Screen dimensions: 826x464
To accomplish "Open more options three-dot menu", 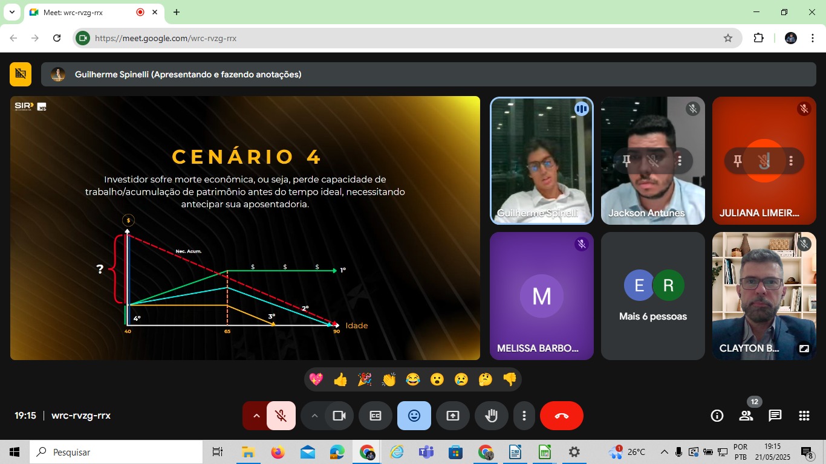I will pyautogui.click(x=524, y=416).
